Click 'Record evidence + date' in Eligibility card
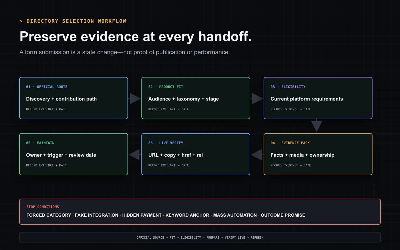The width and height of the screenshot is (400, 250). (x=291, y=109)
